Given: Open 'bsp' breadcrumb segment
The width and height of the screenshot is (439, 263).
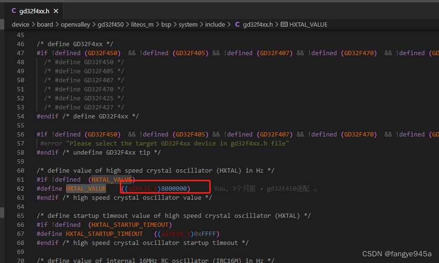Looking at the screenshot, I should click(166, 24).
